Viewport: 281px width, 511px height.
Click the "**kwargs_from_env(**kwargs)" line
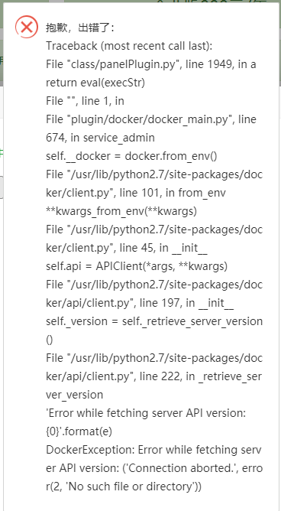[121, 211]
